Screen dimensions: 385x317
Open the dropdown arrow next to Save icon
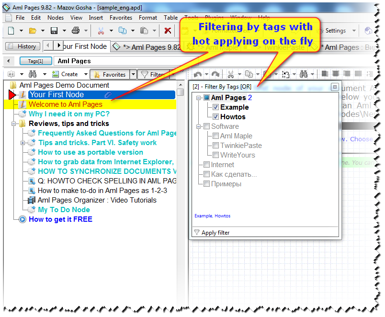tap(64, 31)
